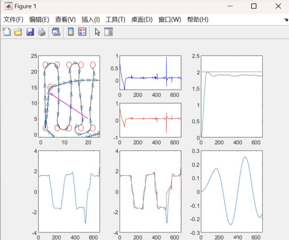Open the 插入(I) menu
This screenshot has width=289, height=240.
(91, 20)
